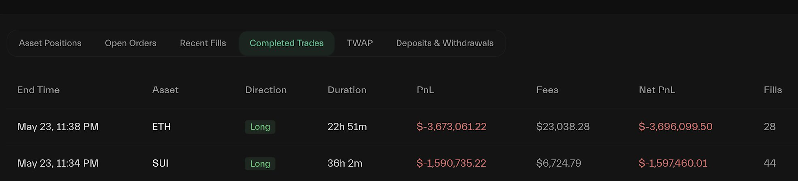Click the Asset column header
This screenshot has height=181, width=798.
click(165, 90)
